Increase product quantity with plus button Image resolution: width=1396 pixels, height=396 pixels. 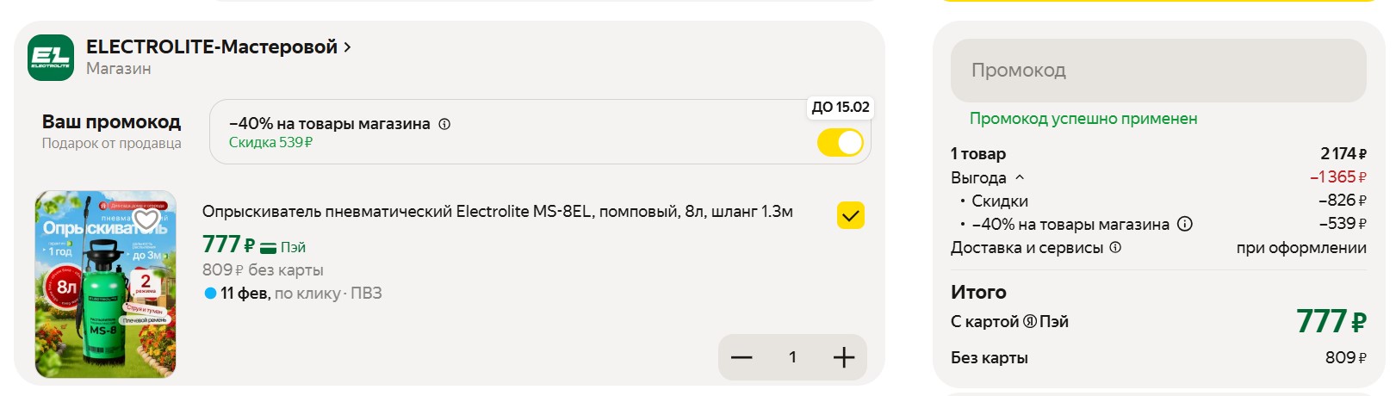tap(844, 357)
